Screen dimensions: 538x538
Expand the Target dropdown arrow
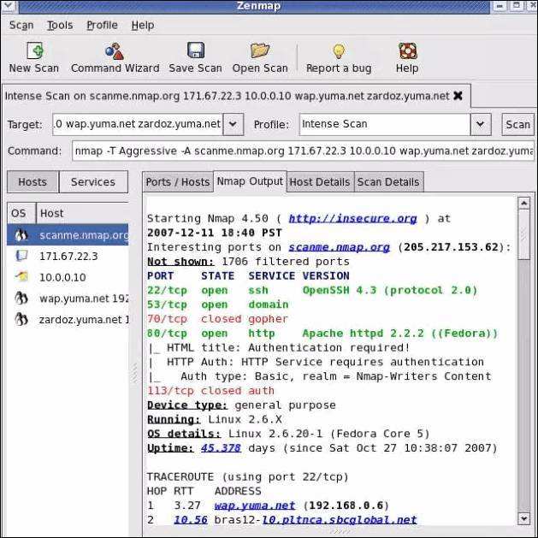(233, 124)
